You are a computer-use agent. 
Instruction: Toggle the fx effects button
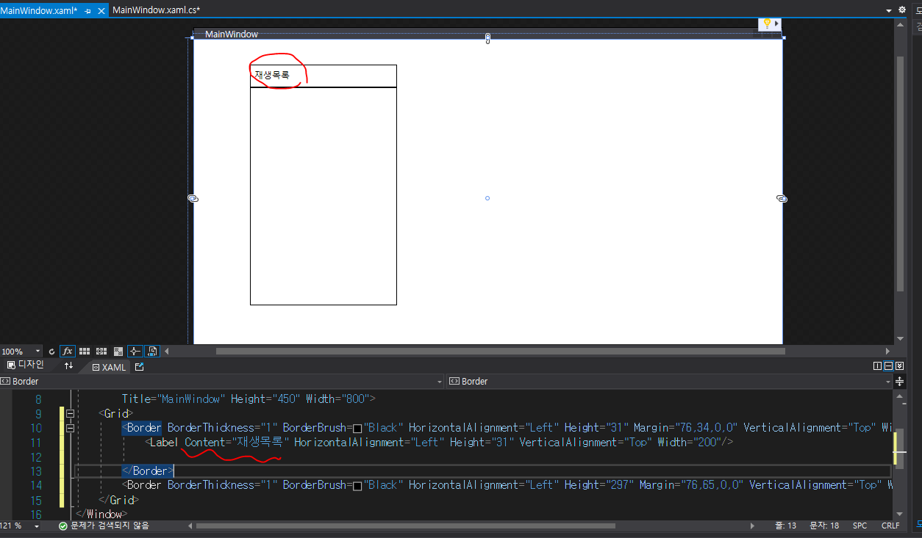[x=68, y=351]
